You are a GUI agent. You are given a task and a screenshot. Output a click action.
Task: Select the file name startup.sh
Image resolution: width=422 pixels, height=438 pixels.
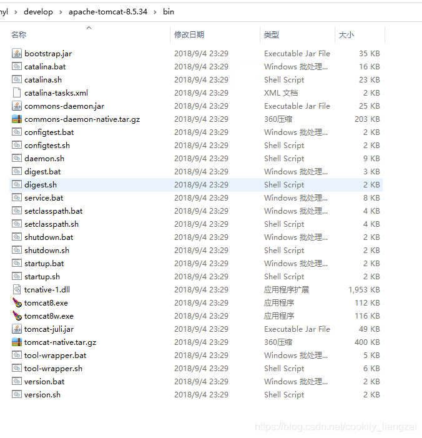click(42, 277)
